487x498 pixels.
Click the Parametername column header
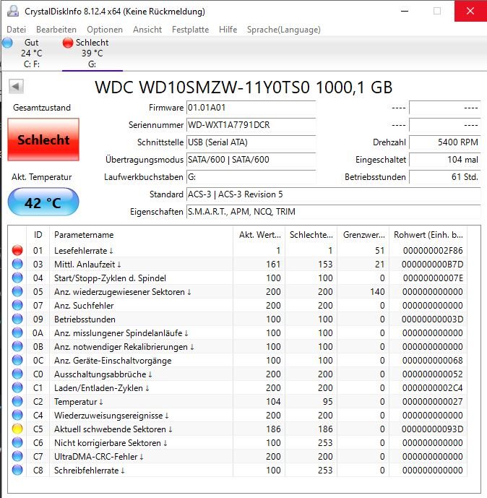pyautogui.click(x=142, y=235)
